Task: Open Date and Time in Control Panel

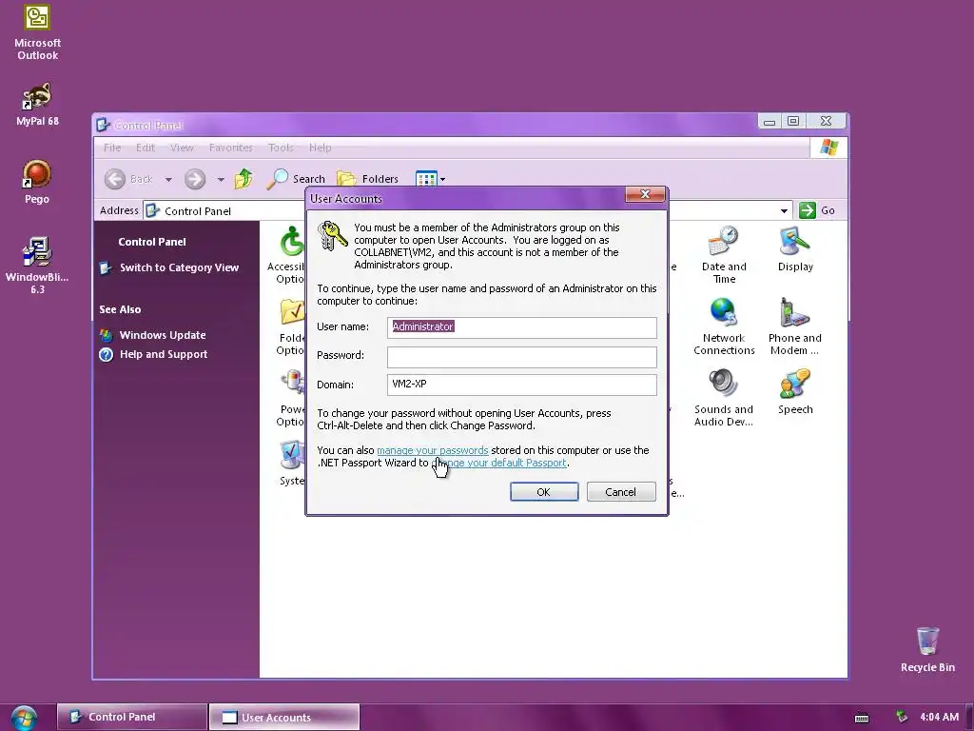Action: pos(724,255)
